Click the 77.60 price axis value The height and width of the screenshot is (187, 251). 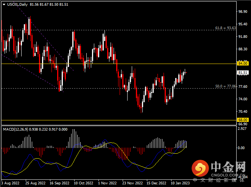coord(243,86)
